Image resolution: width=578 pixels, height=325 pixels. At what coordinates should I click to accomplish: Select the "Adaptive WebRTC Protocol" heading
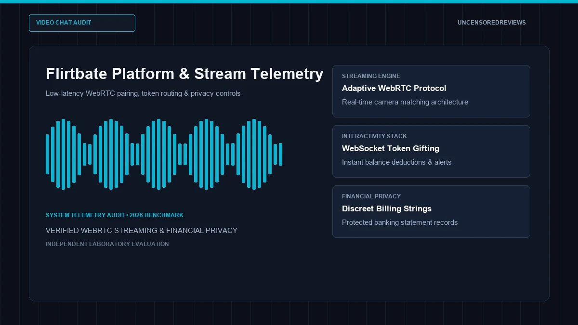coord(394,88)
